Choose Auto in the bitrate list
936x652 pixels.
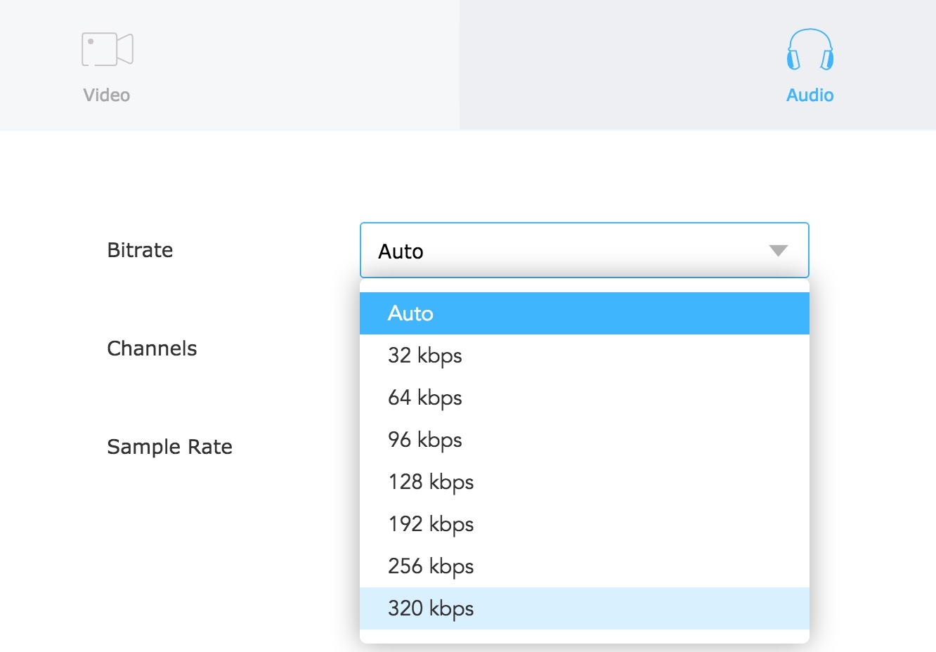[584, 313]
